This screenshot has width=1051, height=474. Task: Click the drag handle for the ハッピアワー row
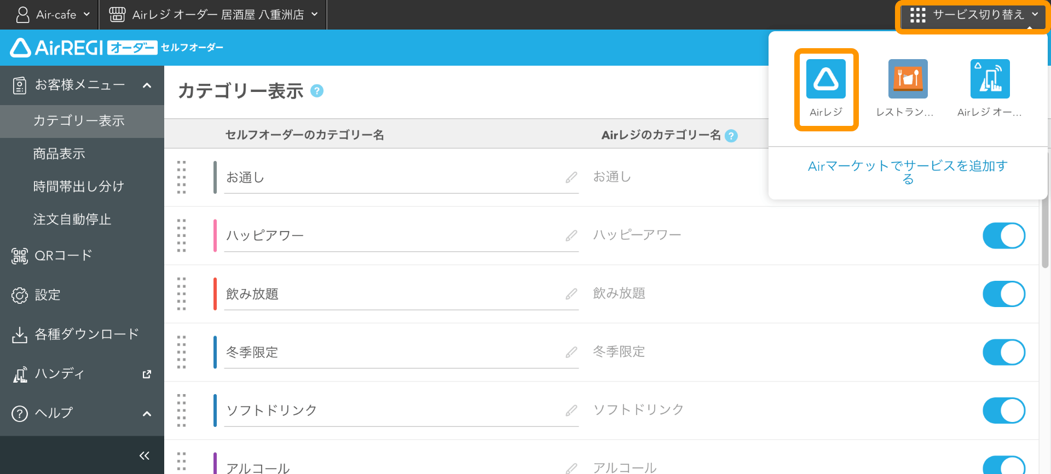pos(182,235)
